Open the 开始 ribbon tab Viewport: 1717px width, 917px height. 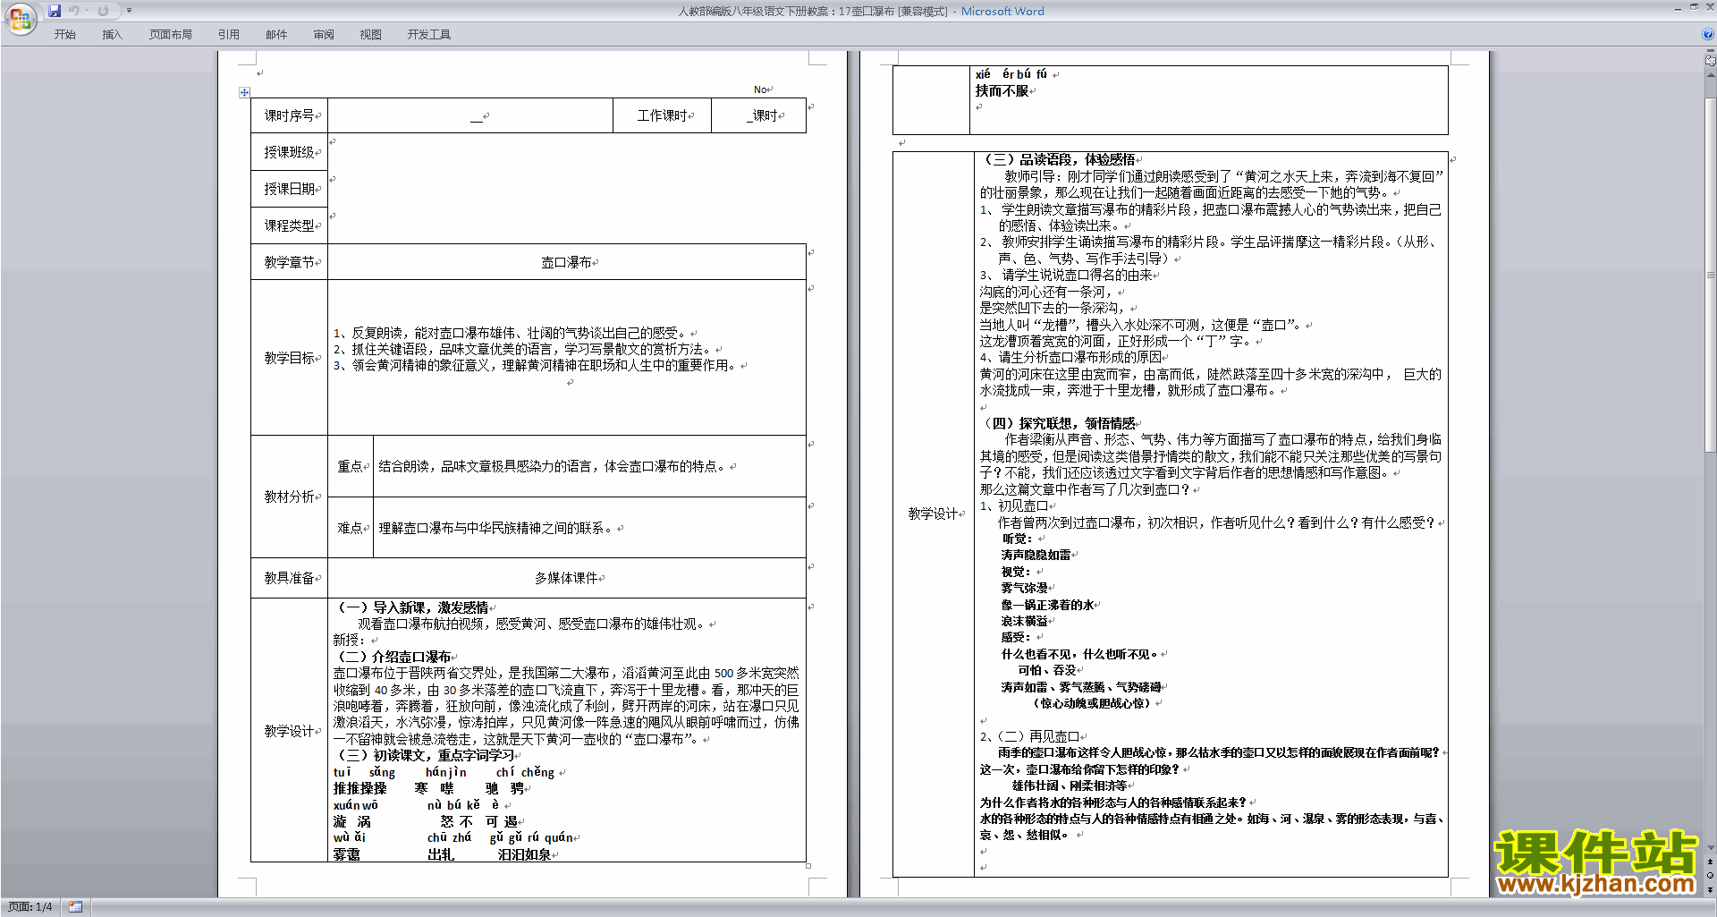(65, 34)
